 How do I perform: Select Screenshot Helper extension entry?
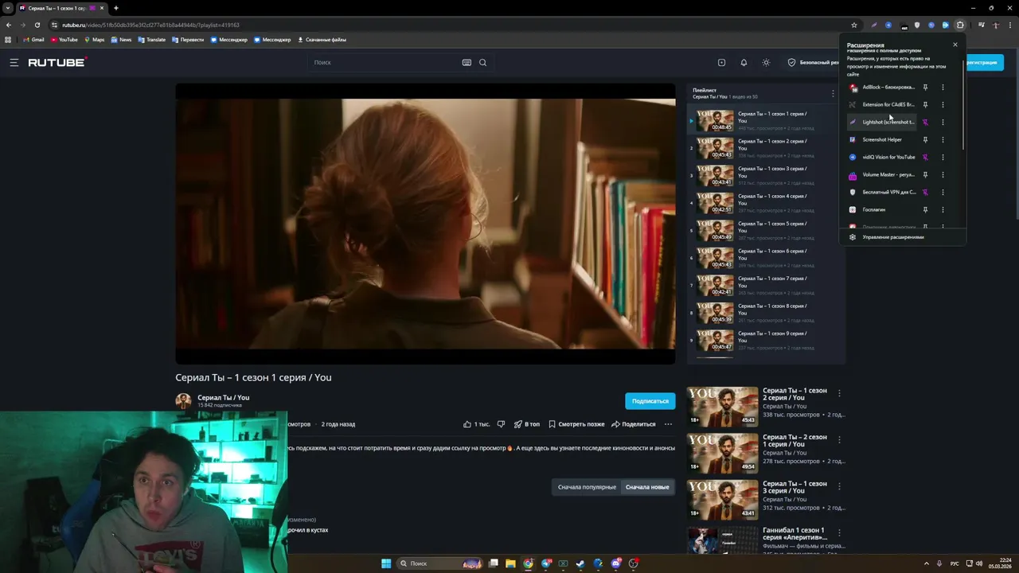tap(881, 140)
